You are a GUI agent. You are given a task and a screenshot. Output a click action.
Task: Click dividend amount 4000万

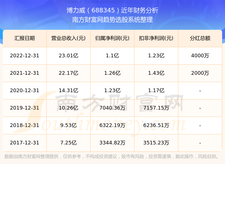point(200,56)
